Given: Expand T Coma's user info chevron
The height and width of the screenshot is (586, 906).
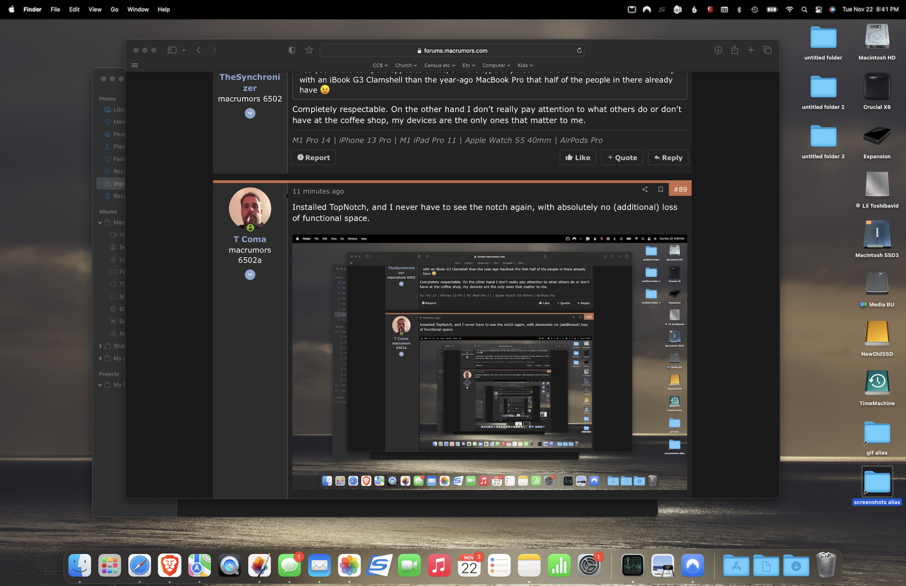Looking at the screenshot, I should pyautogui.click(x=250, y=275).
